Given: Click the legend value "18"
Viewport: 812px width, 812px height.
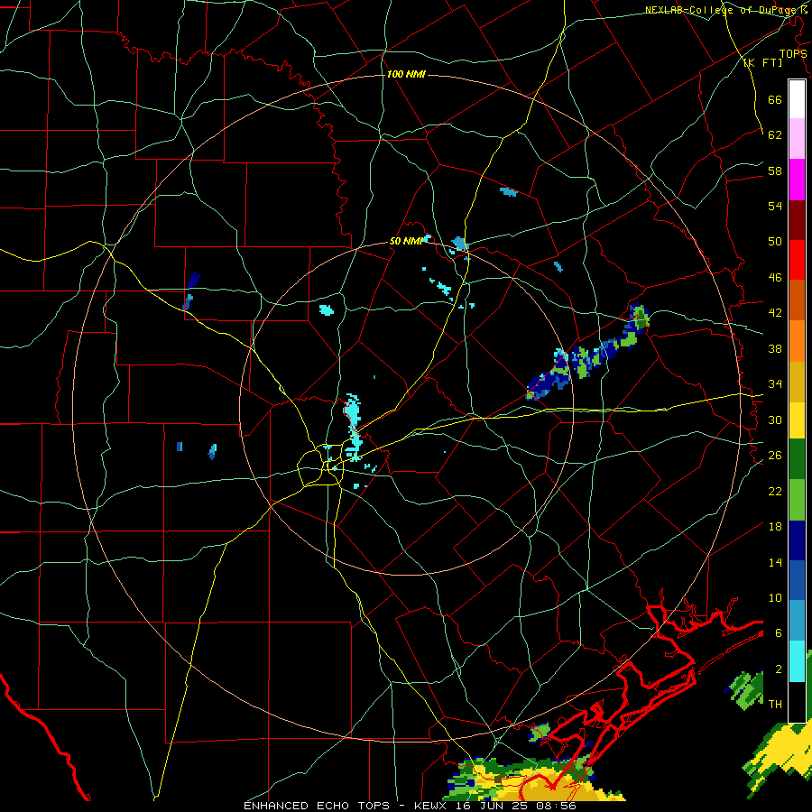Looking at the screenshot, I should click(775, 527).
